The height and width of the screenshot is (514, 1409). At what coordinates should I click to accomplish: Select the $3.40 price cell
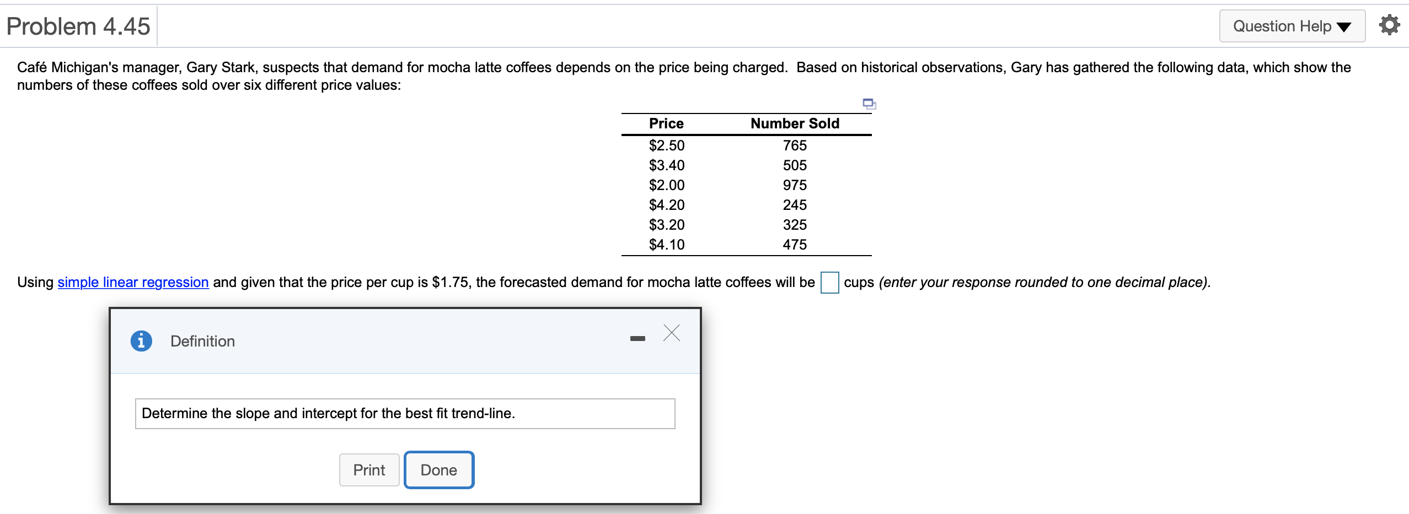point(666,165)
